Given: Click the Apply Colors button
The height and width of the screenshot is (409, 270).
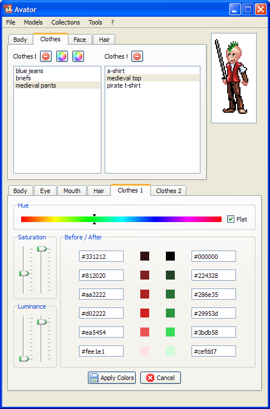Looking at the screenshot, I should (x=112, y=378).
